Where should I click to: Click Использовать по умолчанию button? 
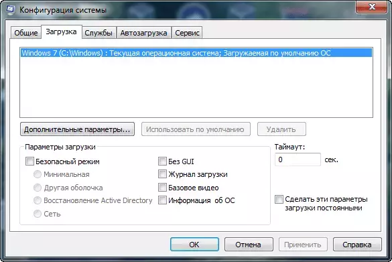coord(196,129)
